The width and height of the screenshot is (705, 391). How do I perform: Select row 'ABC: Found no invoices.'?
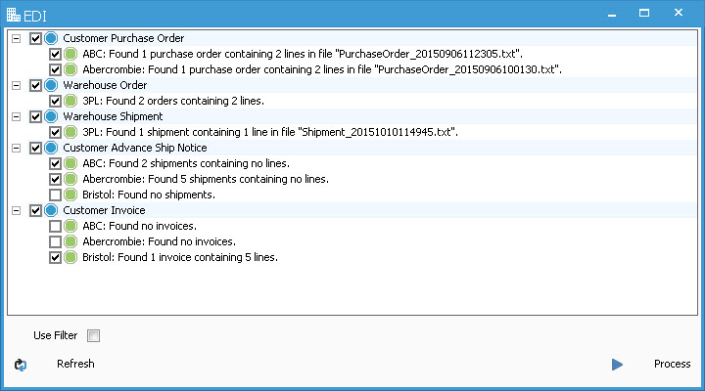pos(139,226)
